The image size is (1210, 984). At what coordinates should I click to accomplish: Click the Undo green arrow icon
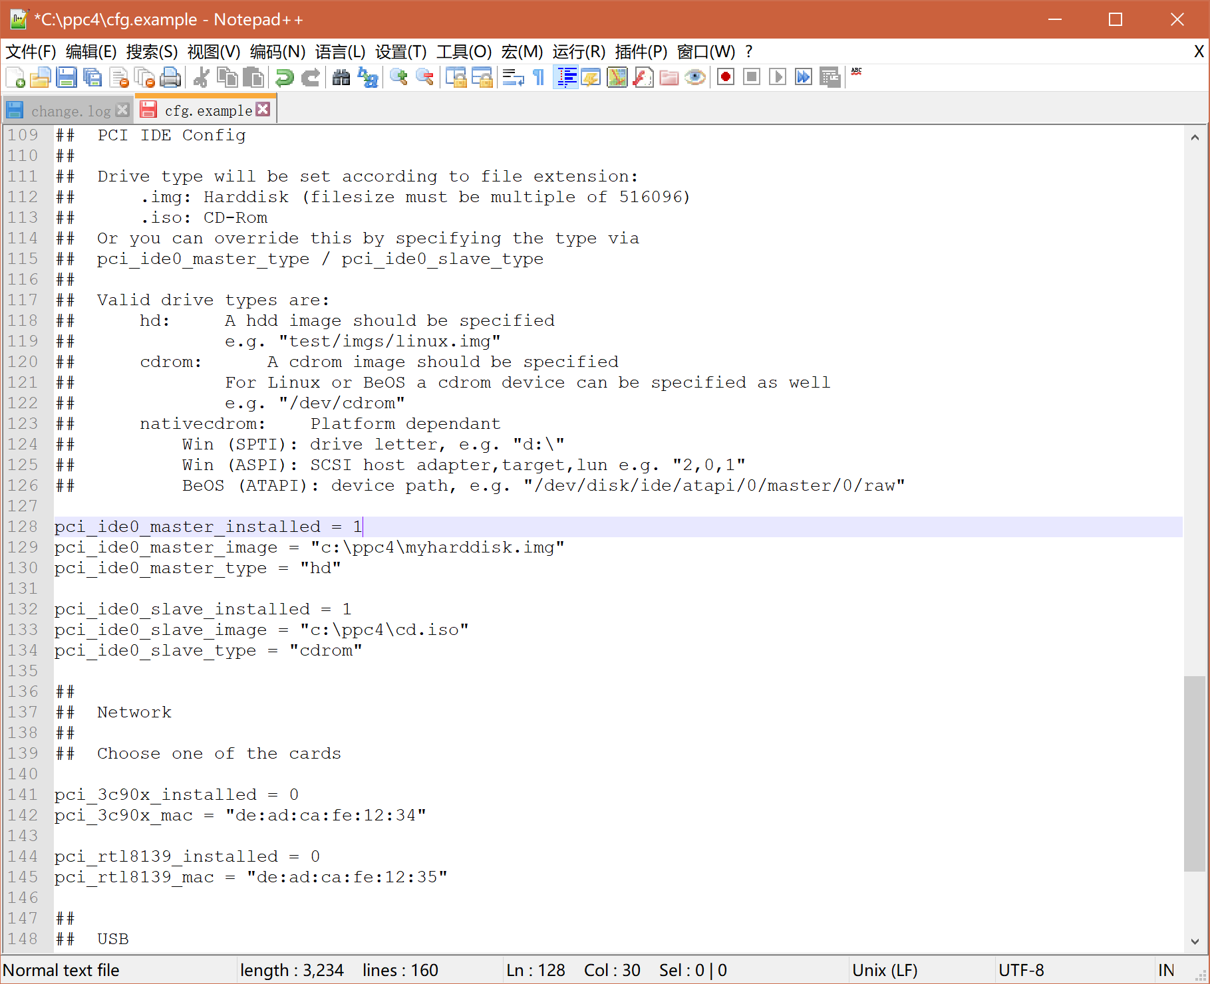click(285, 78)
